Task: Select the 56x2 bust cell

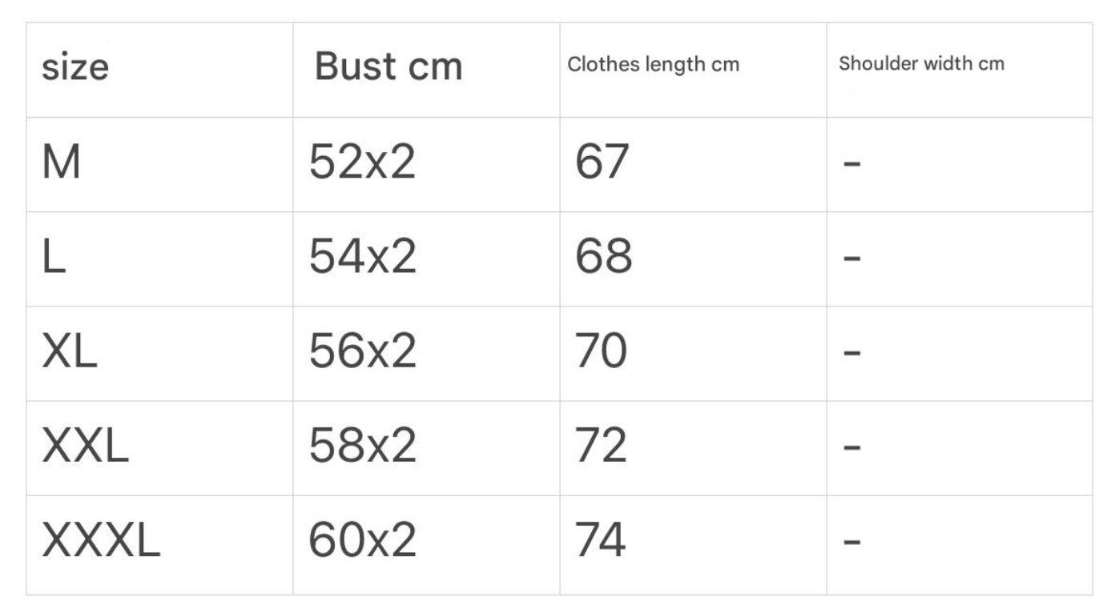Action: tap(363, 352)
